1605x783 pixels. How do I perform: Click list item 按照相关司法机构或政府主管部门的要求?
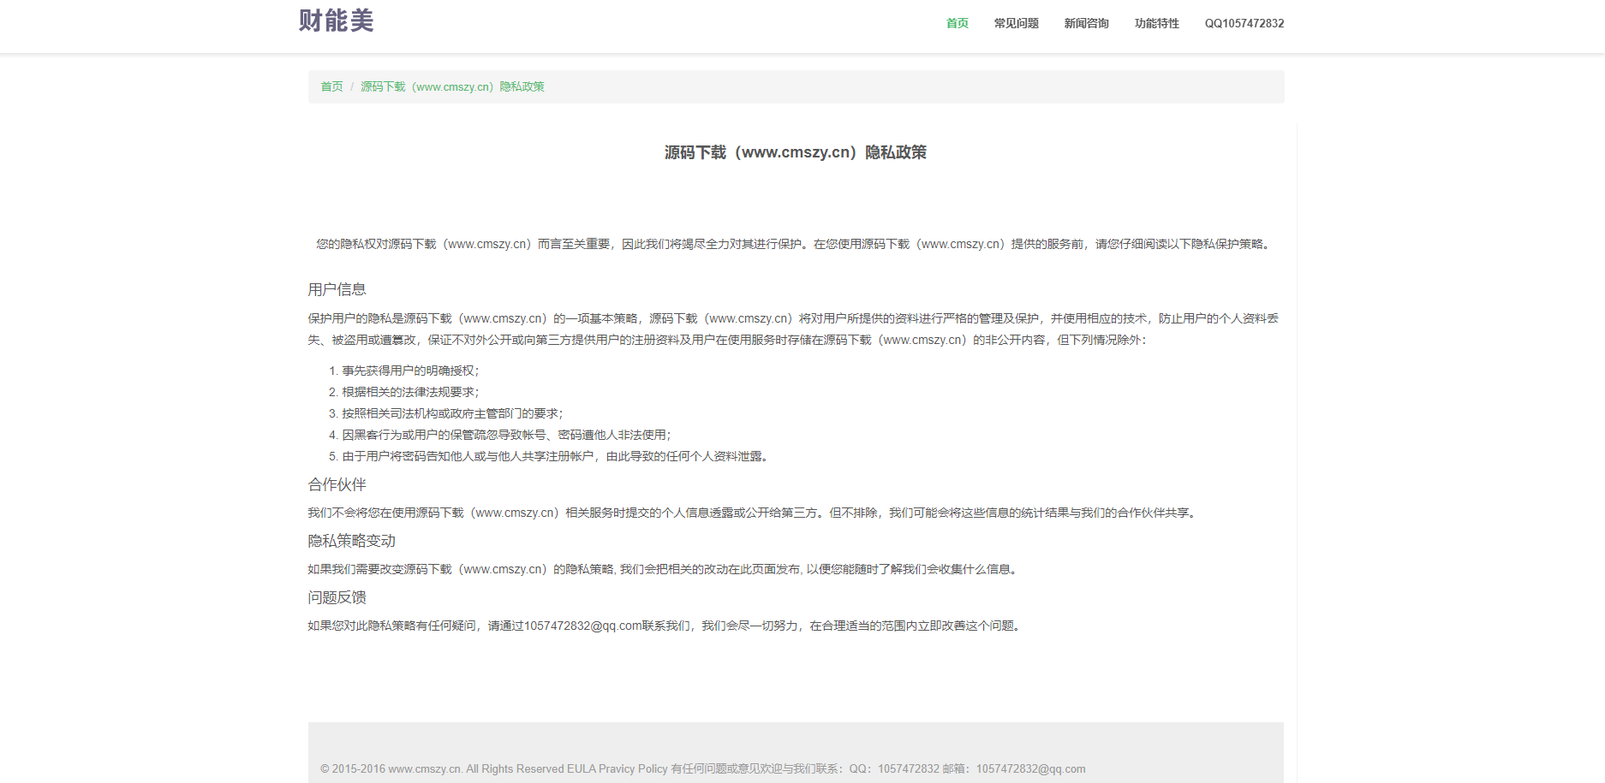point(452,413)
